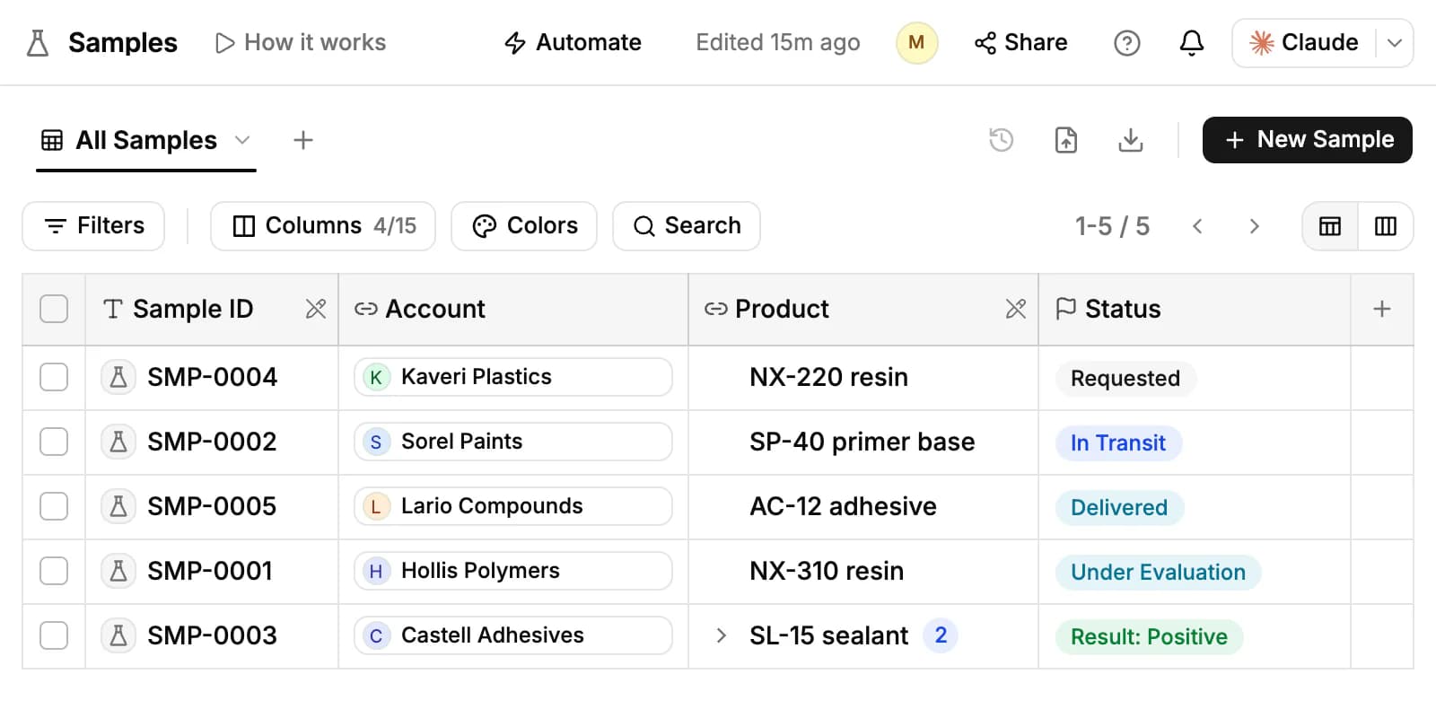Check the SMP-0004 row checkbox
Viewport: 1436px width, 718px height.
54,377
